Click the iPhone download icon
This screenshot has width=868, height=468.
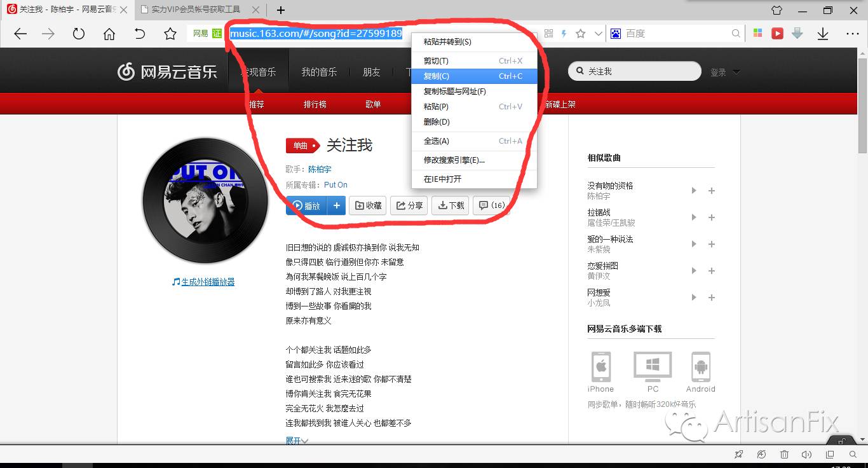601,366
